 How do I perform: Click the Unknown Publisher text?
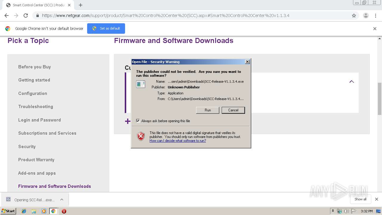pyautogui.click(x=184, y=87)
